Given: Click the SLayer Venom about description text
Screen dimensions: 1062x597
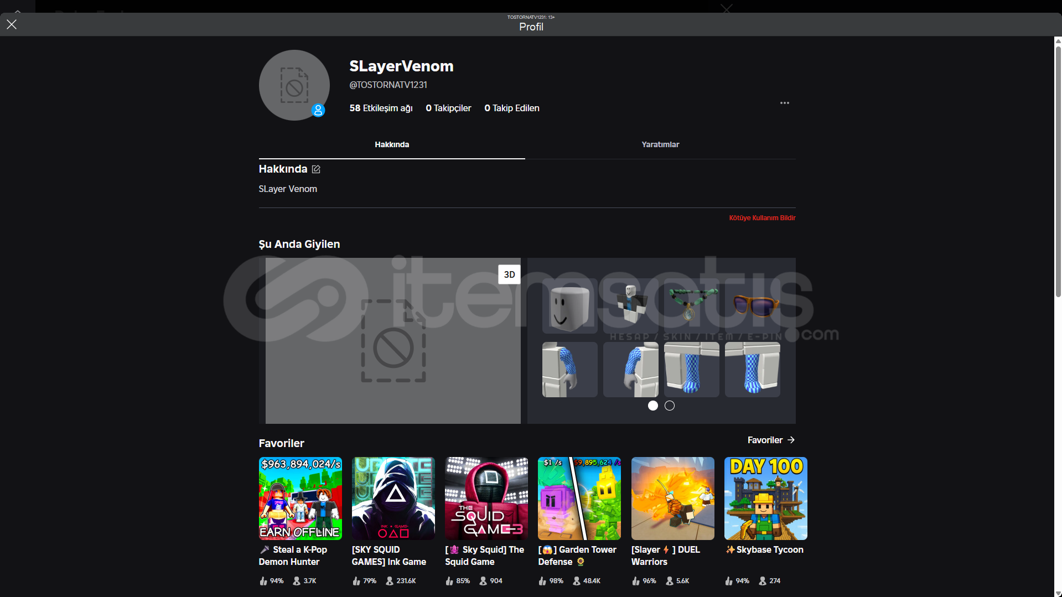Looking at the screenshot, I should coord(288,189).
